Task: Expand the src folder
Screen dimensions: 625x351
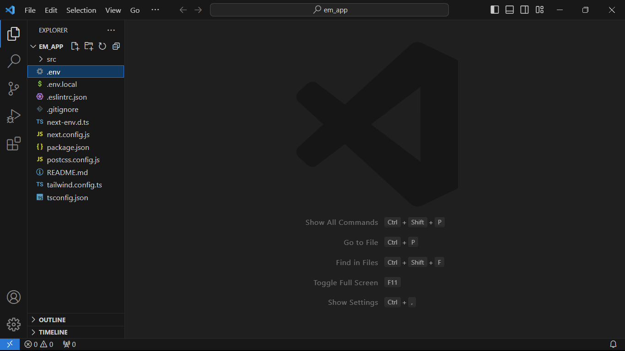Action: (x=75, y=59)
